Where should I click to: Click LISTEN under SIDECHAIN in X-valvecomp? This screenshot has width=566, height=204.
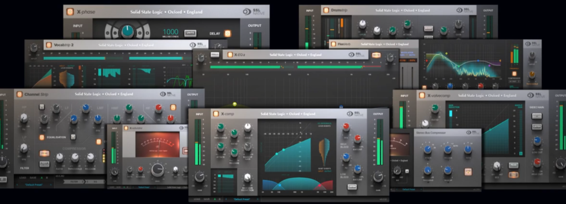[x=536, y=127]
